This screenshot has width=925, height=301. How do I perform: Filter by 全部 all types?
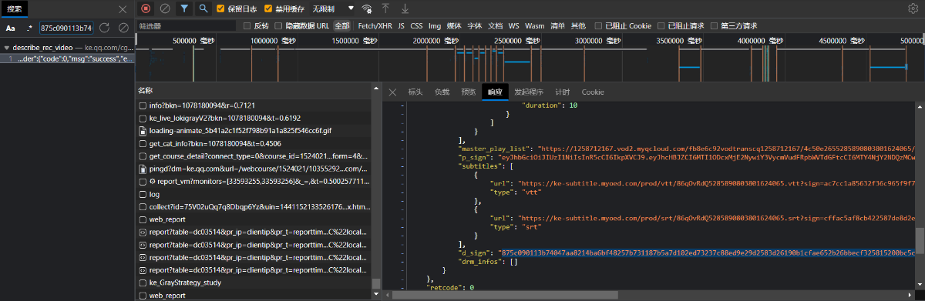342,25
